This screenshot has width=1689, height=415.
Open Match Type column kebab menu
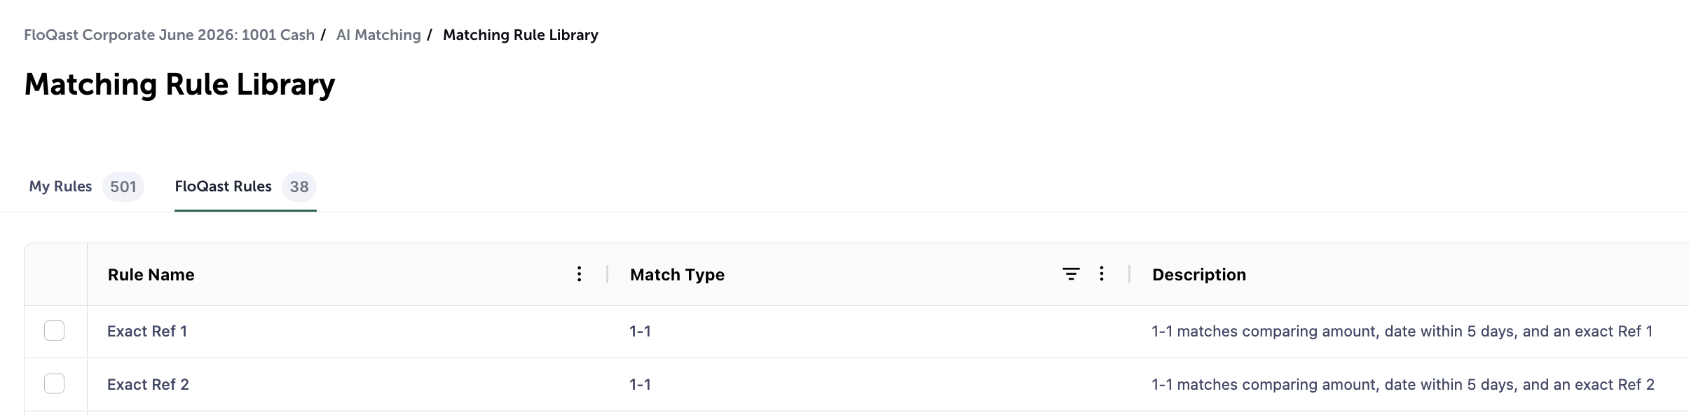[x=1102, y=274]
